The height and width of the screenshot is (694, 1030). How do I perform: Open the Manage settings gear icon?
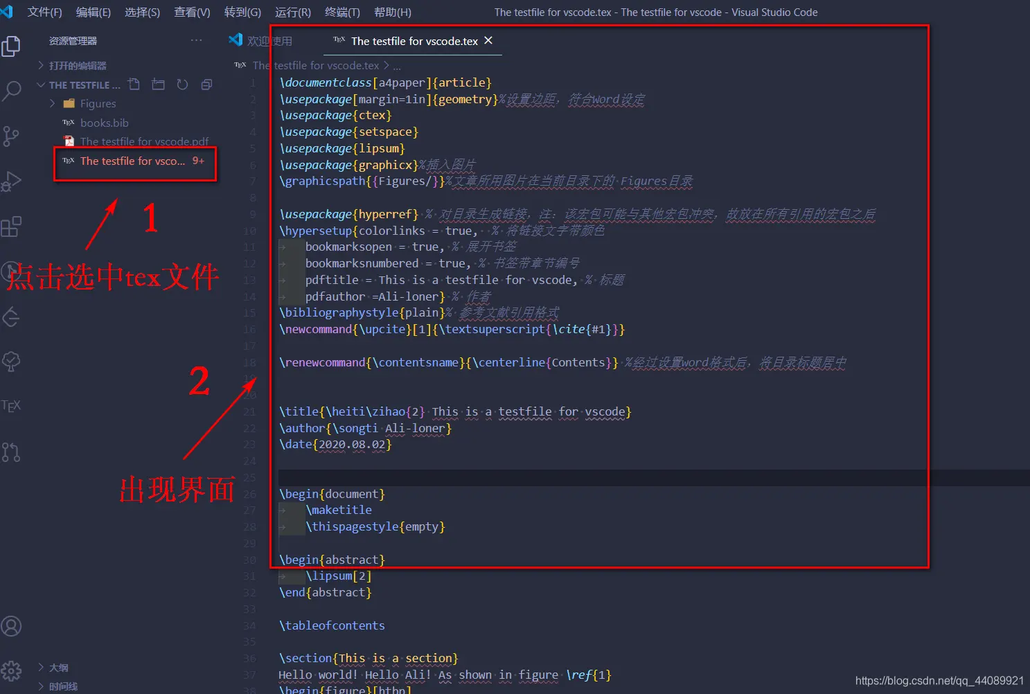[x=12, y=670]
